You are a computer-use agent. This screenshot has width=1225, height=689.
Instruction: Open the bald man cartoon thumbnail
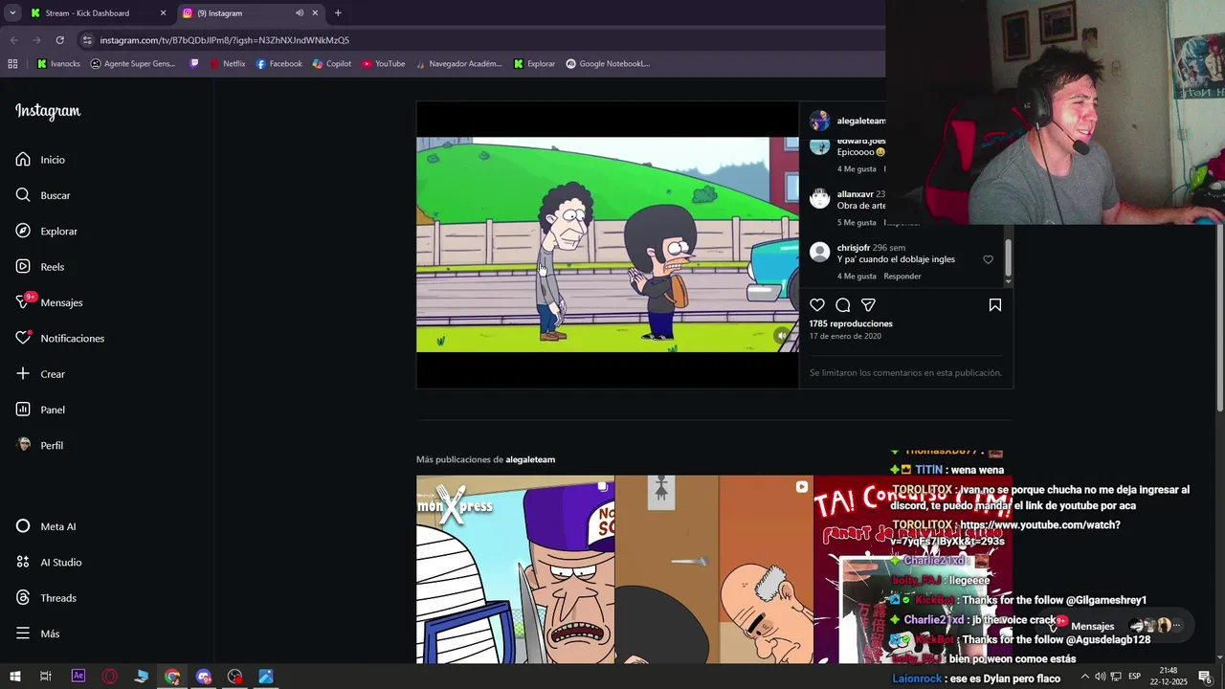point(714,569)
